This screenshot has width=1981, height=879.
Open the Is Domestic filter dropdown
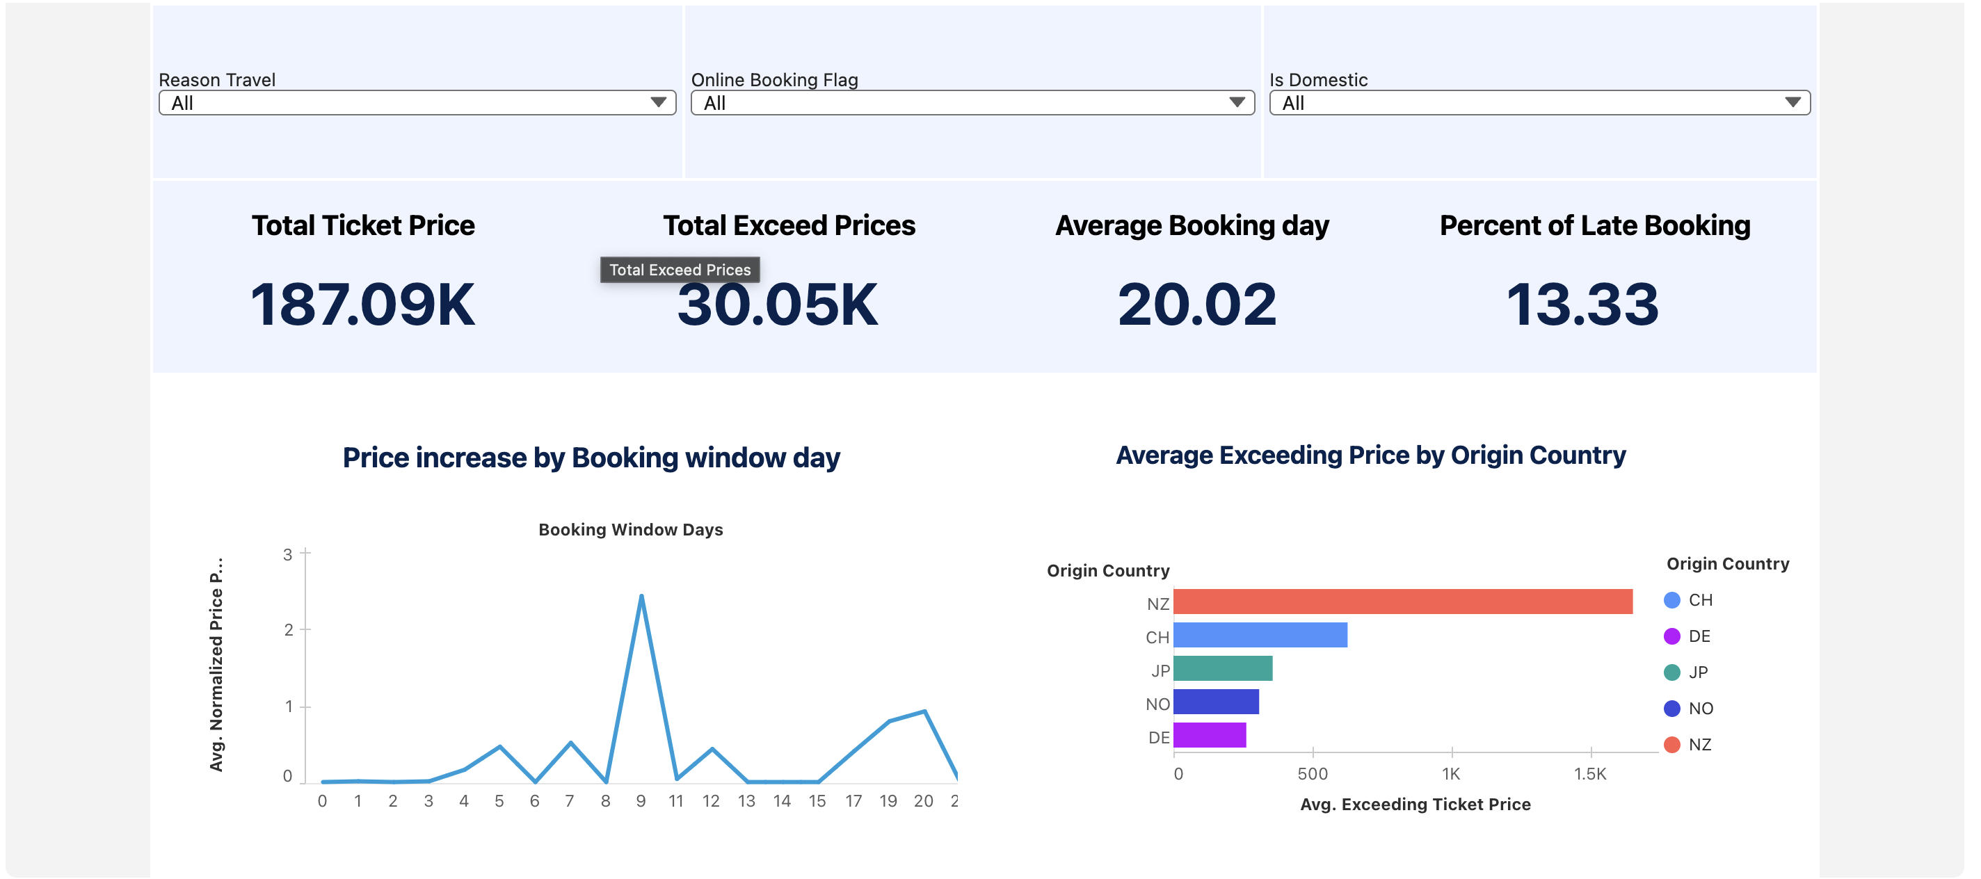[1539, 103]
